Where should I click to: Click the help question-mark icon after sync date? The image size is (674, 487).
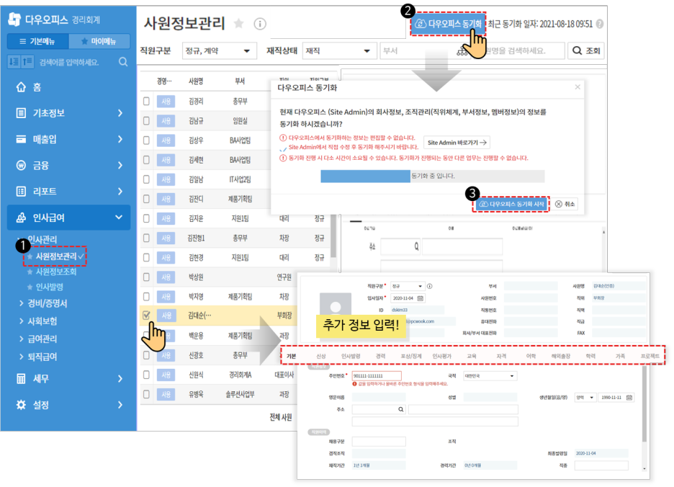click(x=600, y=24)
